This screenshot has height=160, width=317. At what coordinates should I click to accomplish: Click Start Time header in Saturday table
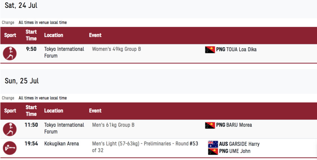coord(31,35)
